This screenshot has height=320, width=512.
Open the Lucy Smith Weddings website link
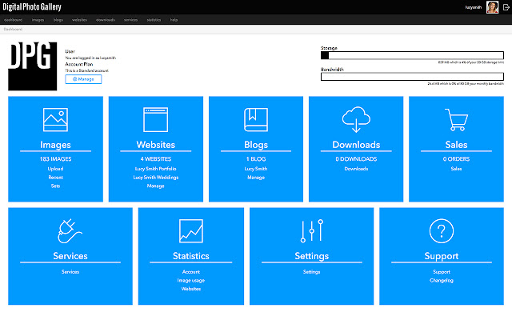[156, 177]
